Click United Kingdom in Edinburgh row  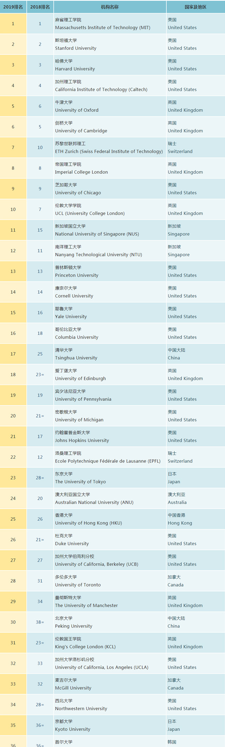click(186, 378)
